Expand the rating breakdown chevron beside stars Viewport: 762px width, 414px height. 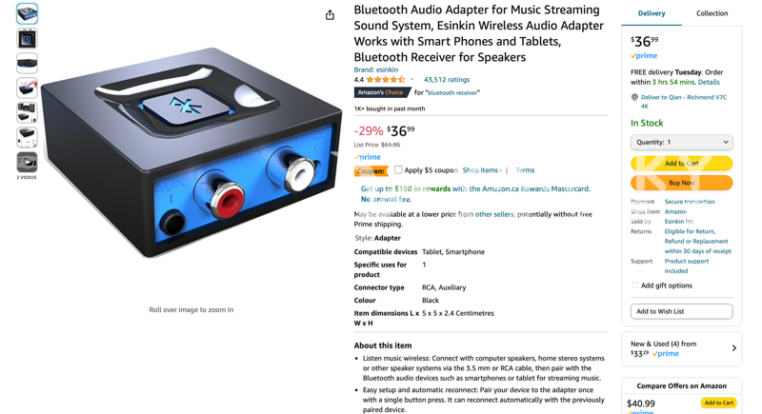pos(411,80)
